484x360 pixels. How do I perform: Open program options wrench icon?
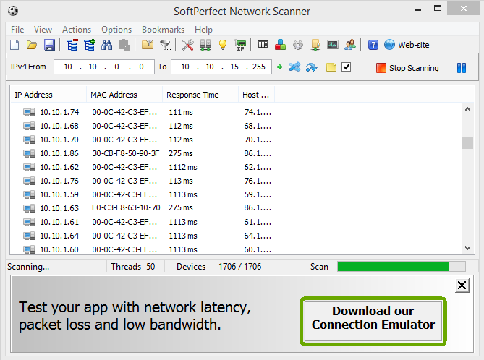click(187, 45)
